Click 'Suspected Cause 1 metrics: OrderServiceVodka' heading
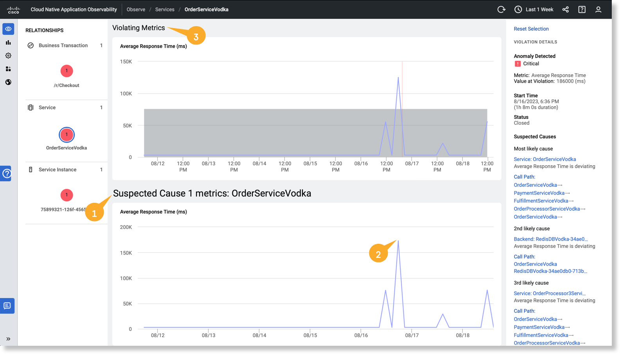 click(212, 193)
